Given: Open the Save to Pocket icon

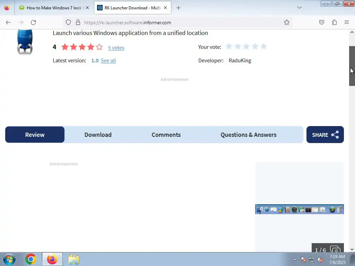Looking at the screenshot, I should click(322, 22).
